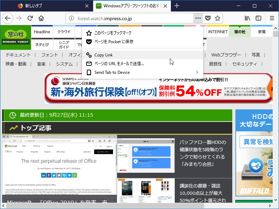Reload the current page
279x209 pixels.
tap(30, 18)
